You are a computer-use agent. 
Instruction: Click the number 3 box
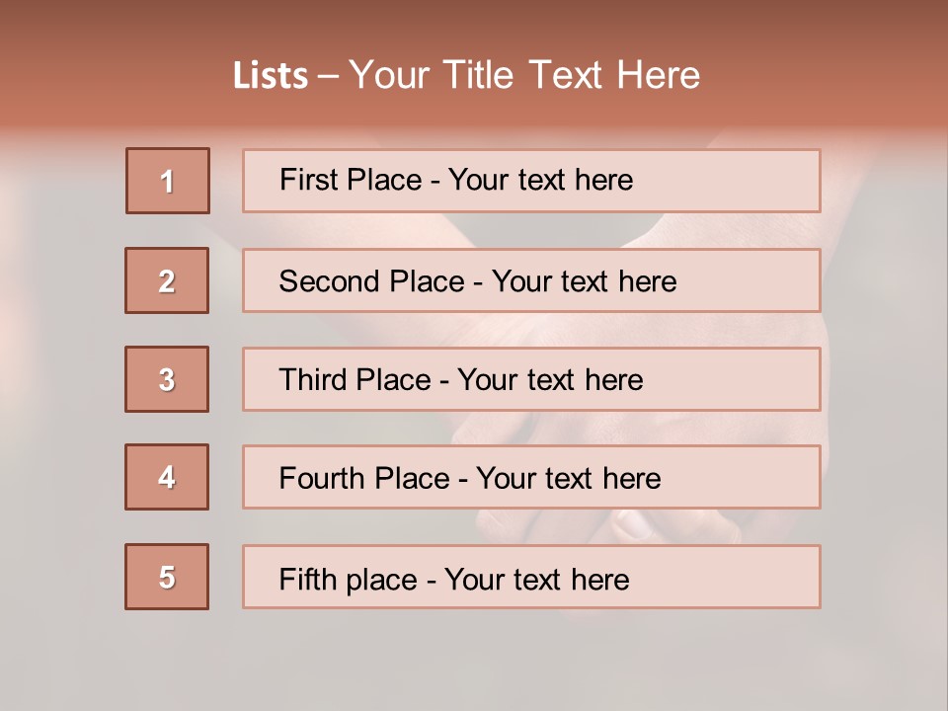[x=167, y=379]
